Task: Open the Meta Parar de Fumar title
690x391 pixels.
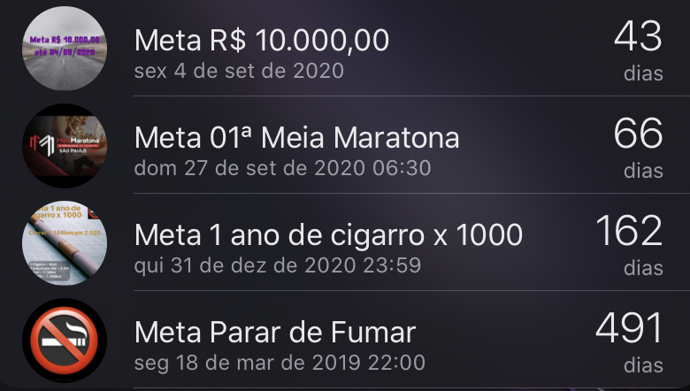Action: point(275,333)
